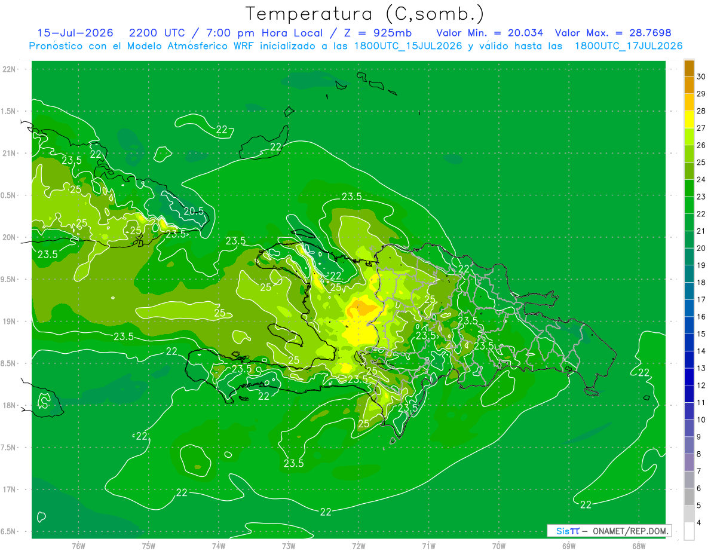Click the "19N" latitude axis label

(9, 322)
